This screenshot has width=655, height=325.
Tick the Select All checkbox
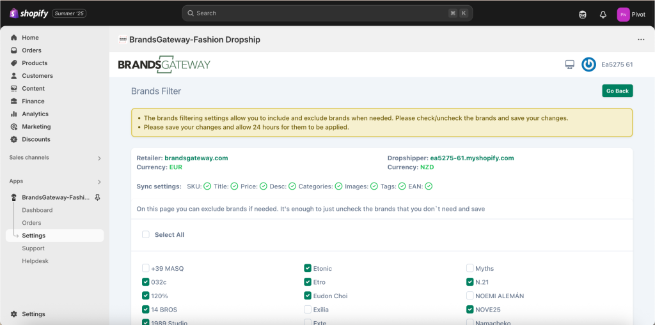click(146, 234)
